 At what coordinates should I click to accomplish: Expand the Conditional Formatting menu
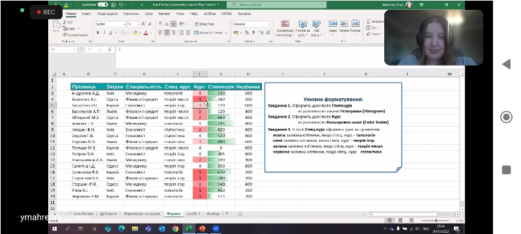(285, 29)
